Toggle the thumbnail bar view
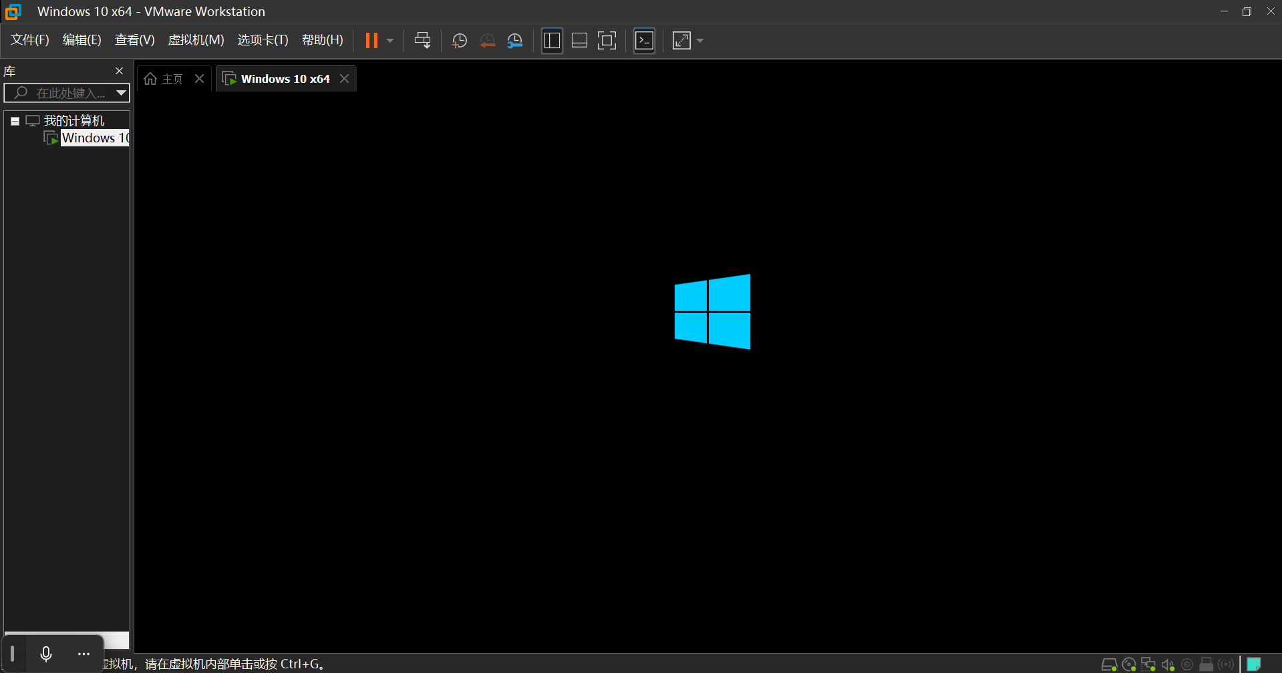This screenshot has width=1282, height=673. 579,41
